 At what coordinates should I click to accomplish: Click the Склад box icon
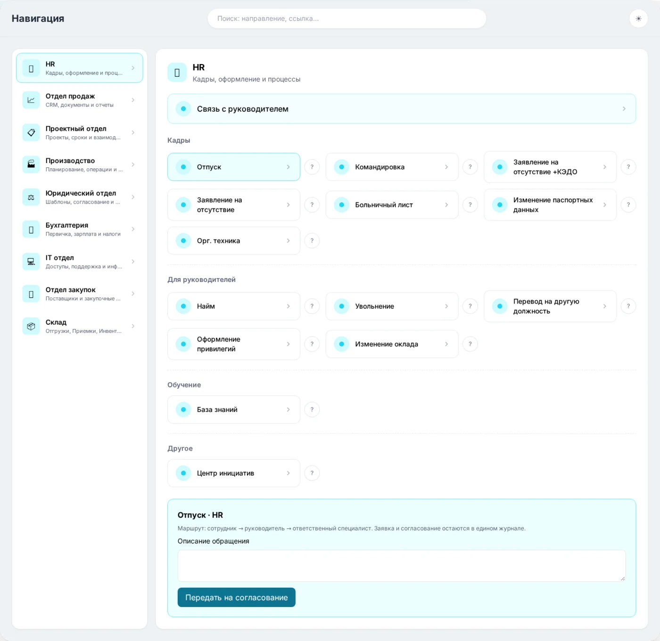[x=31, y=326]
